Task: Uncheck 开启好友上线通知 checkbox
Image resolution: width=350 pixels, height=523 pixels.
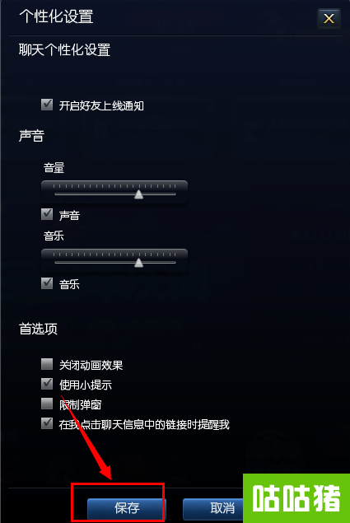Action: coord(47,105)
